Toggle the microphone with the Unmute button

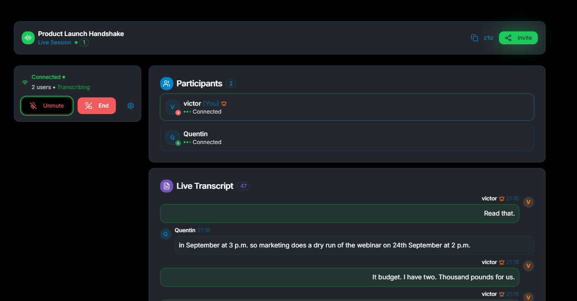(x=47, y=106)
